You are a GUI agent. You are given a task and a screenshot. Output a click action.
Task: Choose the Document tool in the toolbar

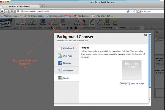coord(53,22)
